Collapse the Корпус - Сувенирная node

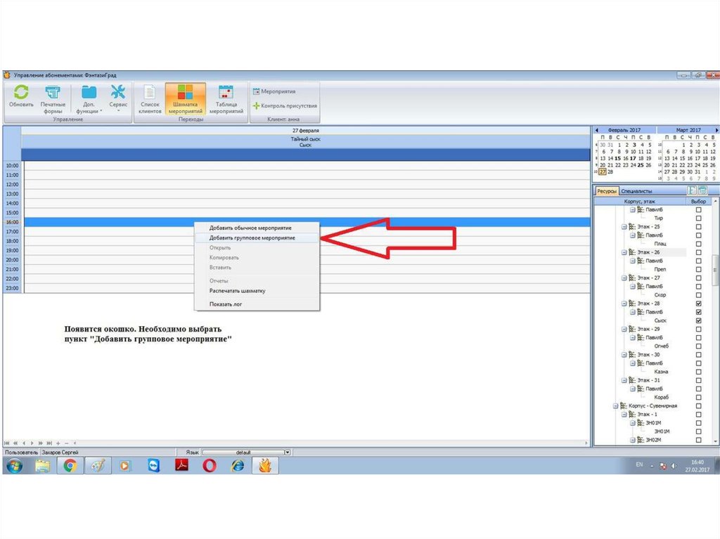pos(615,405)
